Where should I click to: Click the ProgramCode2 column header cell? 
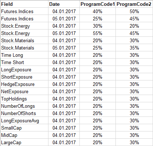[134, 4]
